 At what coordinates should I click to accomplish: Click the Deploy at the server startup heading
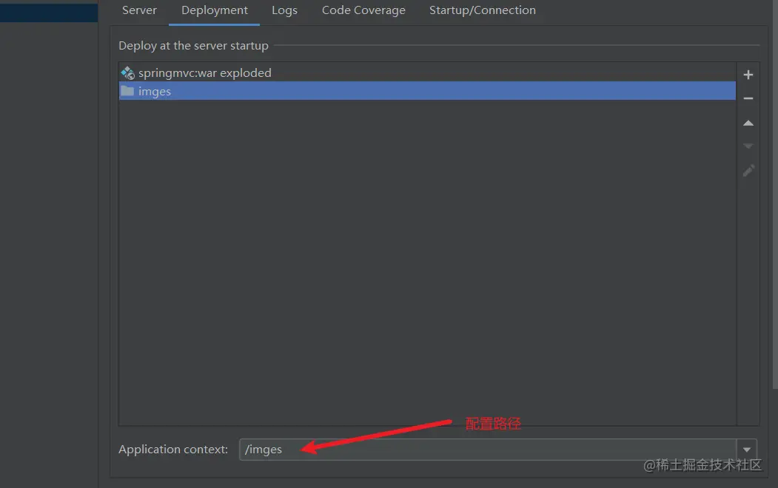pyautogui.click(x=193, y=46)
